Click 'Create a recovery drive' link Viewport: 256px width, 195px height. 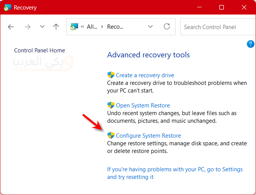[x=145, y=75]
